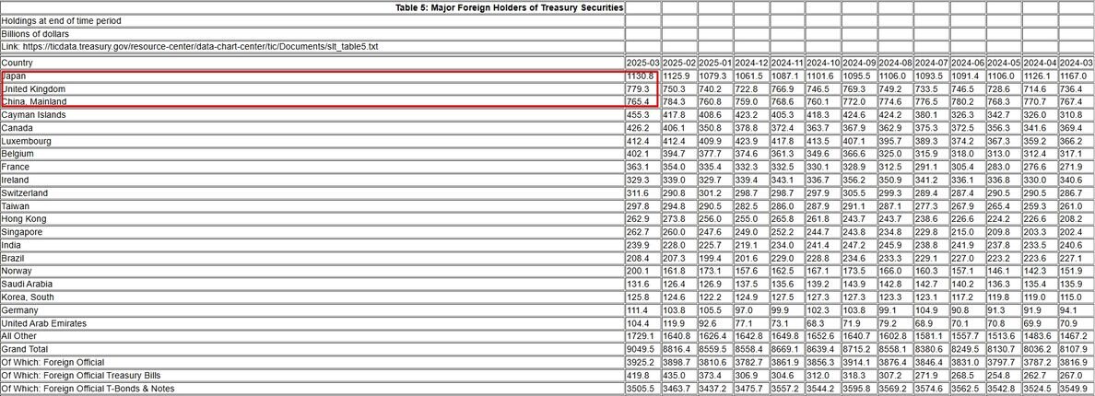Select Switzerland's 2024-08 value 299.3
This screenshot has width=1095, height=396.
(x=895, y=193)
